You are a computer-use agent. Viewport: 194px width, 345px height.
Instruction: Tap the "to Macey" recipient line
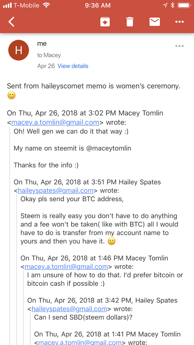tap(49, 55)
